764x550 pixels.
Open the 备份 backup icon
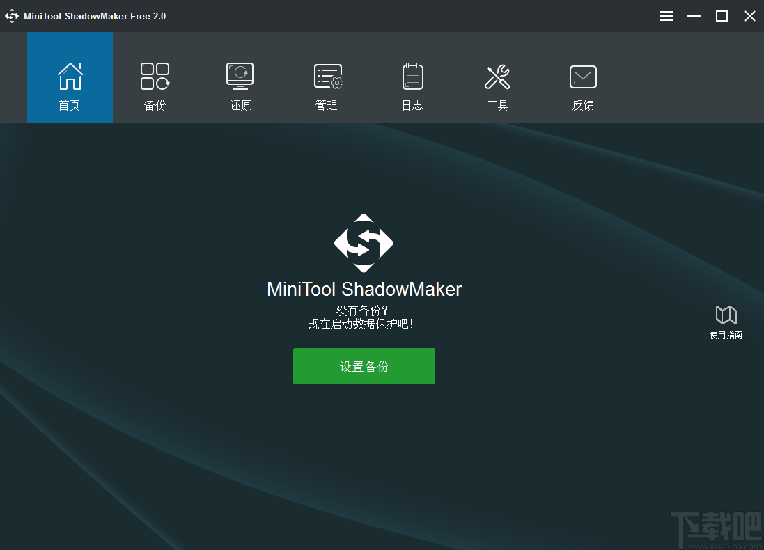(x=155, y=75)
